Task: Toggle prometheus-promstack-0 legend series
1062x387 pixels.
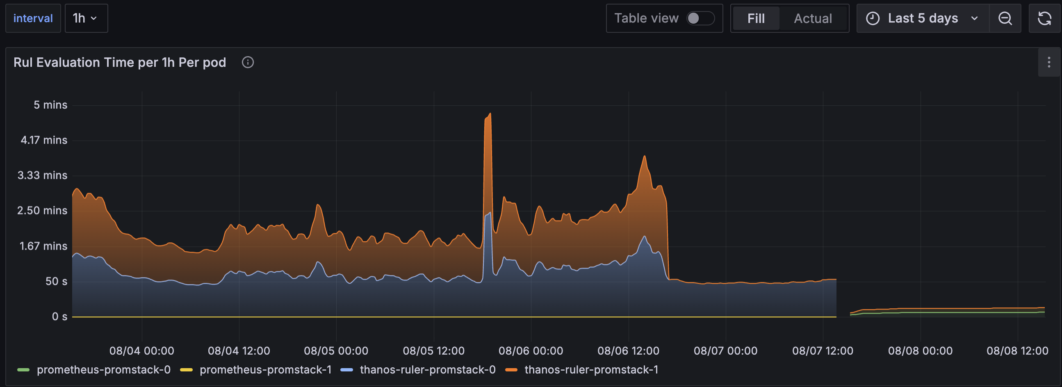Action: pos(103,370)
